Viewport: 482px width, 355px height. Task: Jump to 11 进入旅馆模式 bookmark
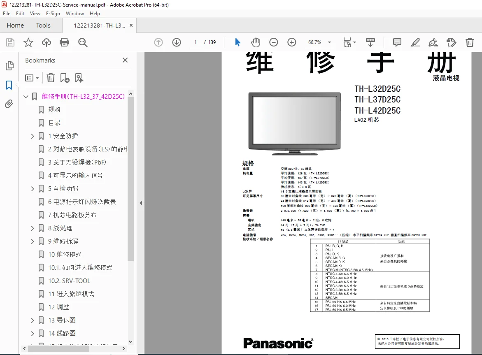pos(71,294)
